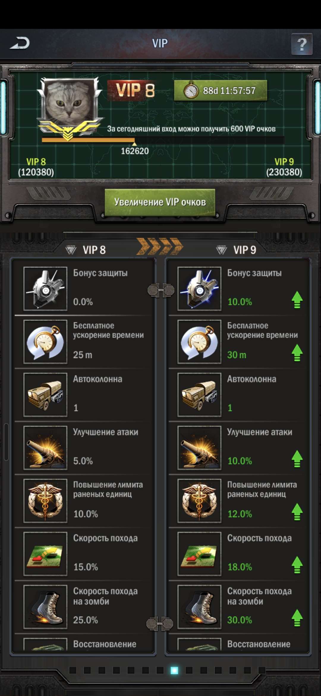Select VIP 8 defense bonus helmet icon
The width and height of the screenshot is (321, 696).
[x=45, y=289]
